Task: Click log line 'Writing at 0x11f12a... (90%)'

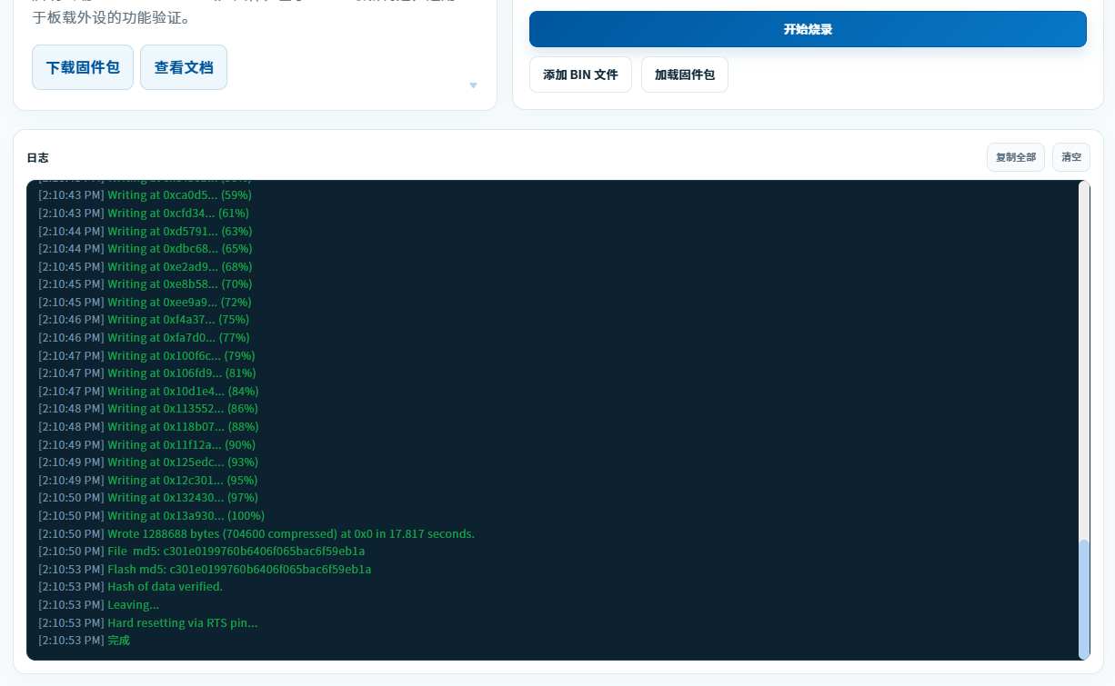Action: (x=146, y=445)
